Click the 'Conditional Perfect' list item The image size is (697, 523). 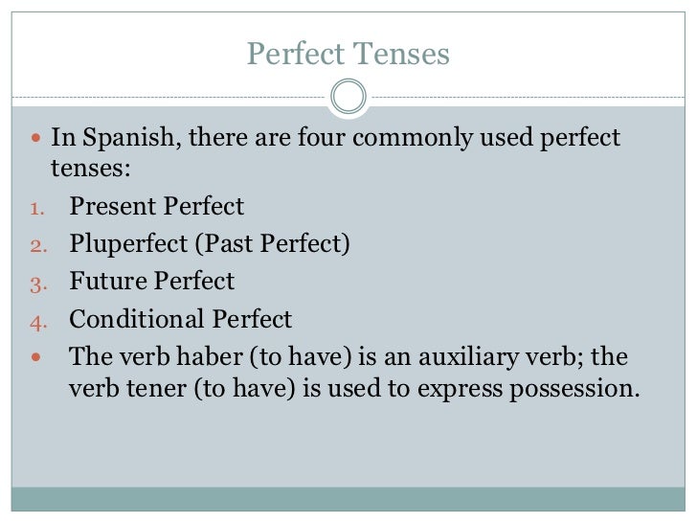click(180, 319)
